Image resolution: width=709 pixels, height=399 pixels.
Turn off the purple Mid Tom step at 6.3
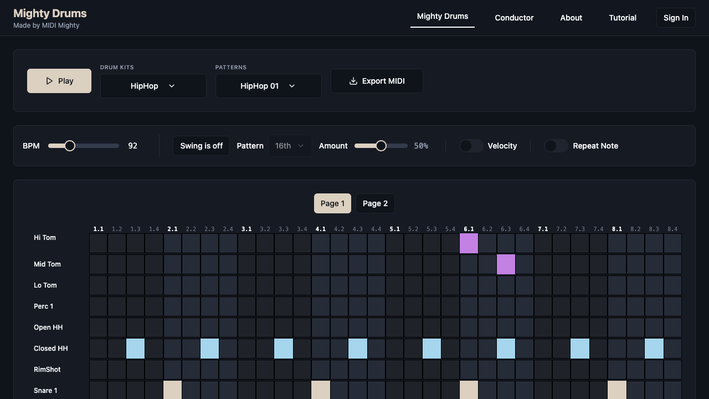point(506,264)
